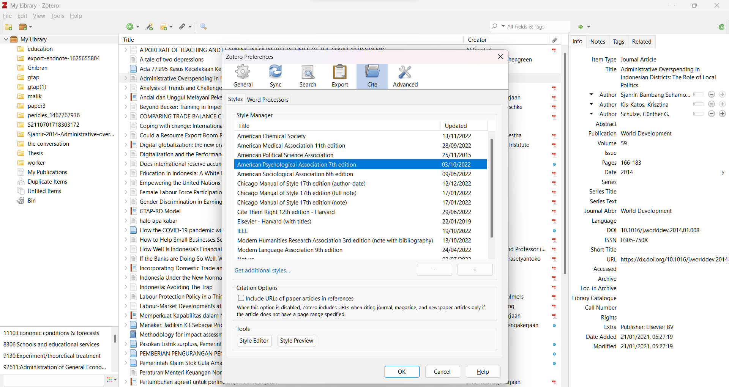Open the New Item dropdown
Viewport: 729px width, 387px height.
click(x=133, y=27)
